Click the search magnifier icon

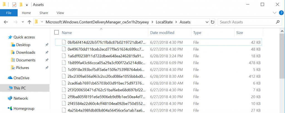[277, 22]
